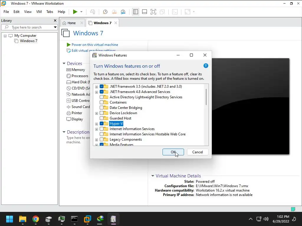Click the Unity mode toolbar icon
This screenshot has width=302, height=226.
click(x=163, y=12)
